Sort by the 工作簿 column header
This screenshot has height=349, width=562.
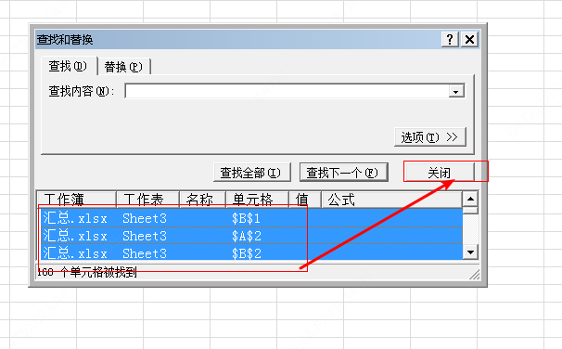77,200
